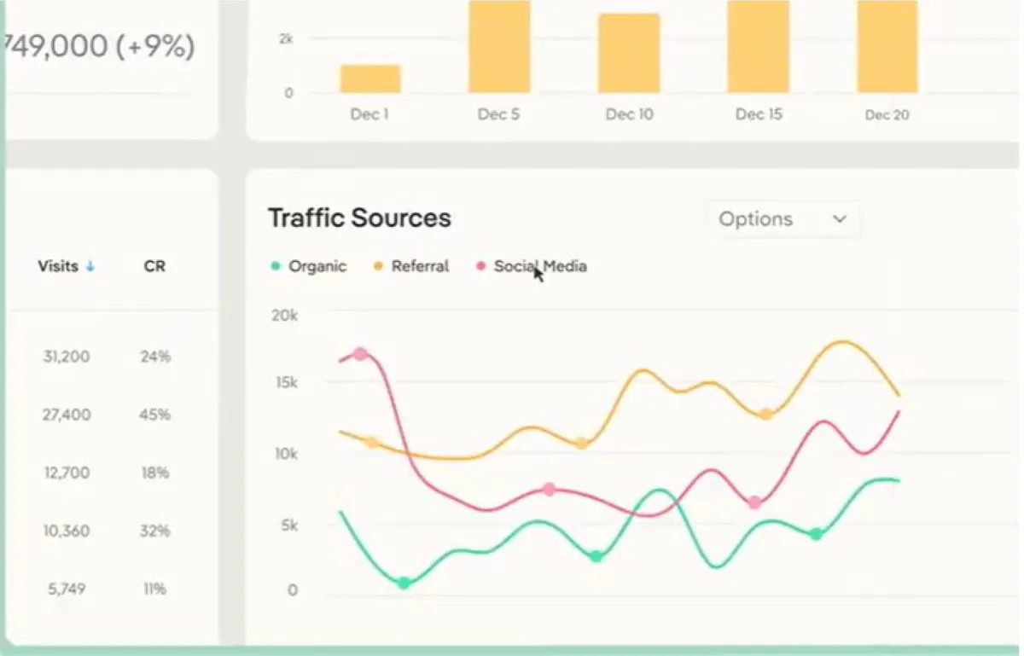This screenshot has height=656, width=1024.
Task: Open the Options dropdown
Action: [782, 219]
